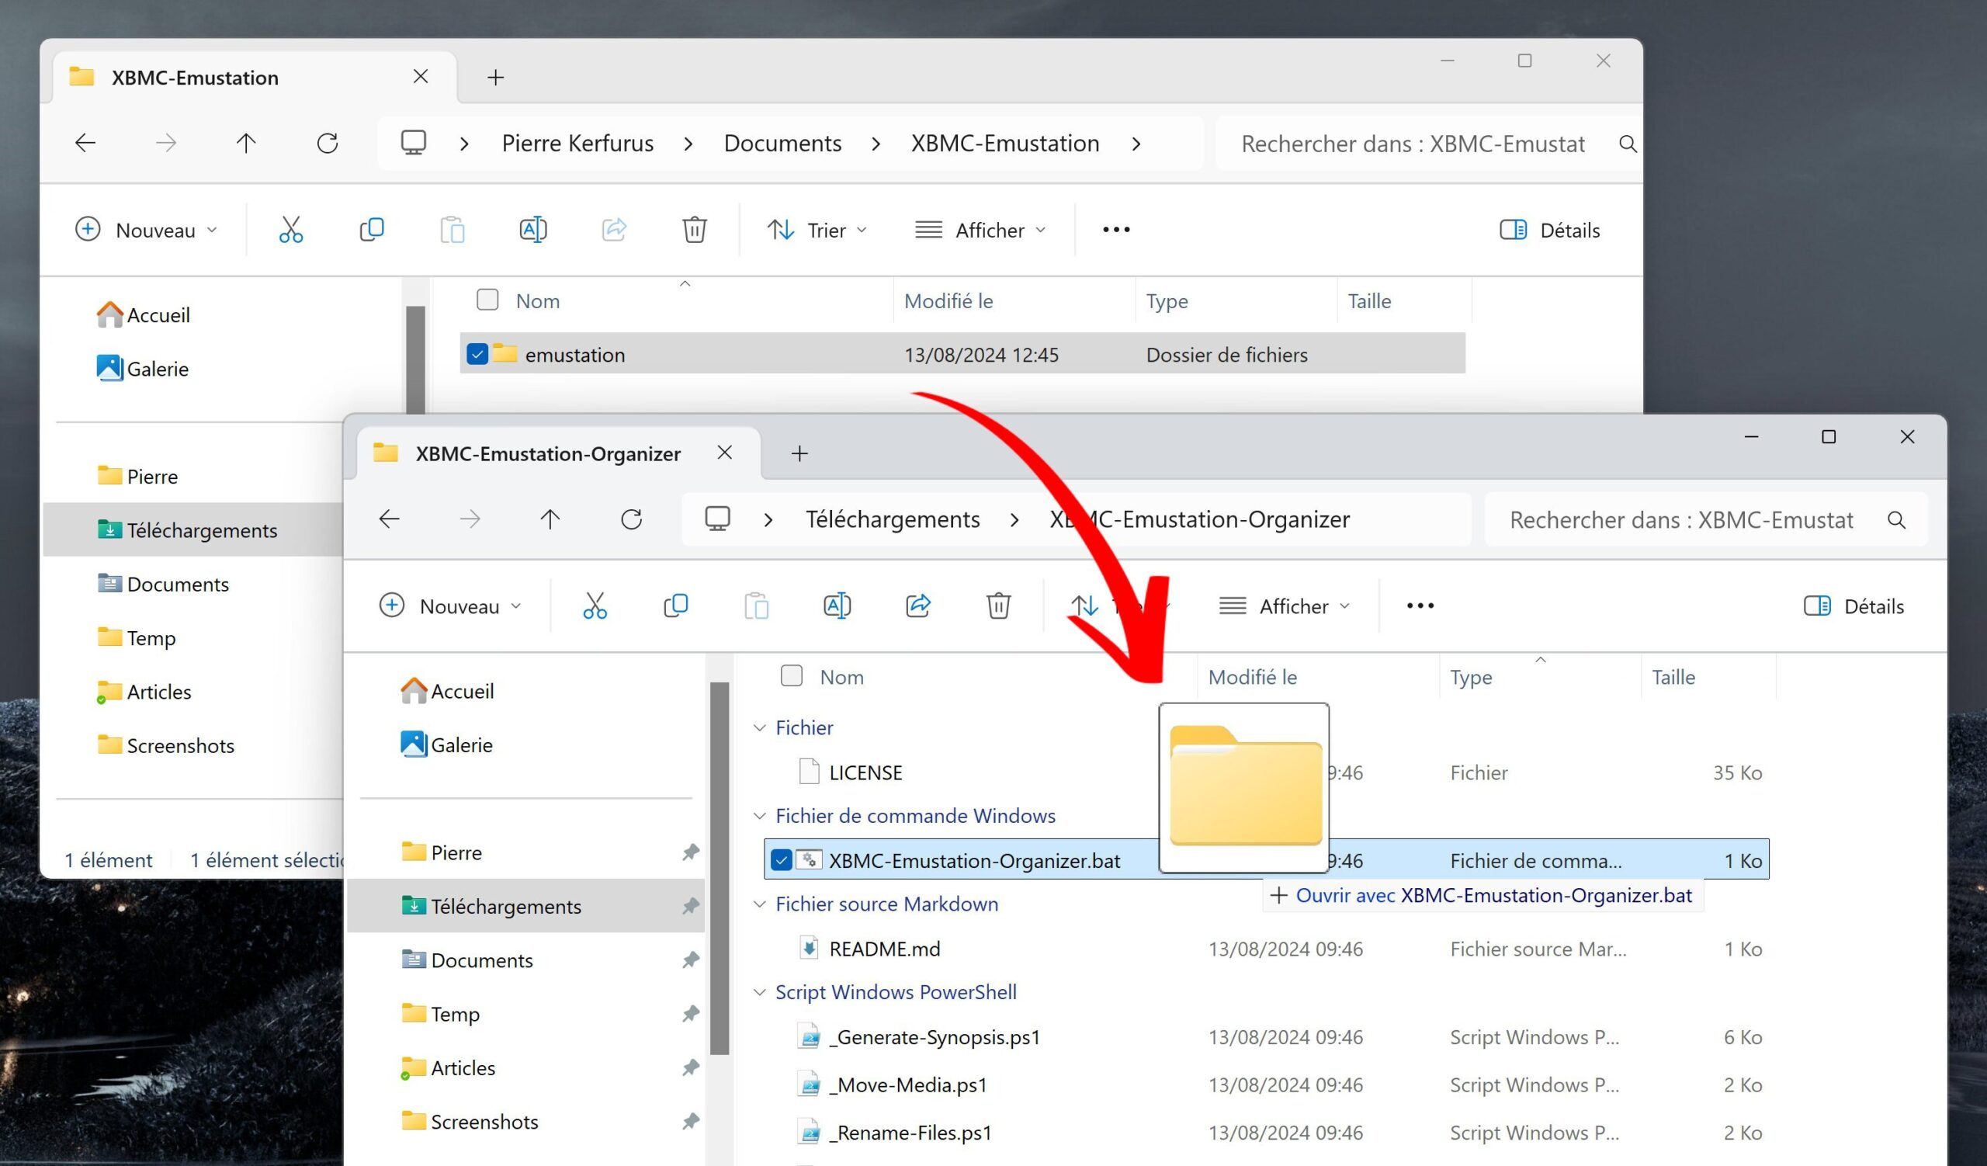Image resolution: width=1987 pixels, height=1166 pixels.
Task: Uncheck XBMC-Emustation-Organizer.bat checkbox
Action: tap(781, 860)
